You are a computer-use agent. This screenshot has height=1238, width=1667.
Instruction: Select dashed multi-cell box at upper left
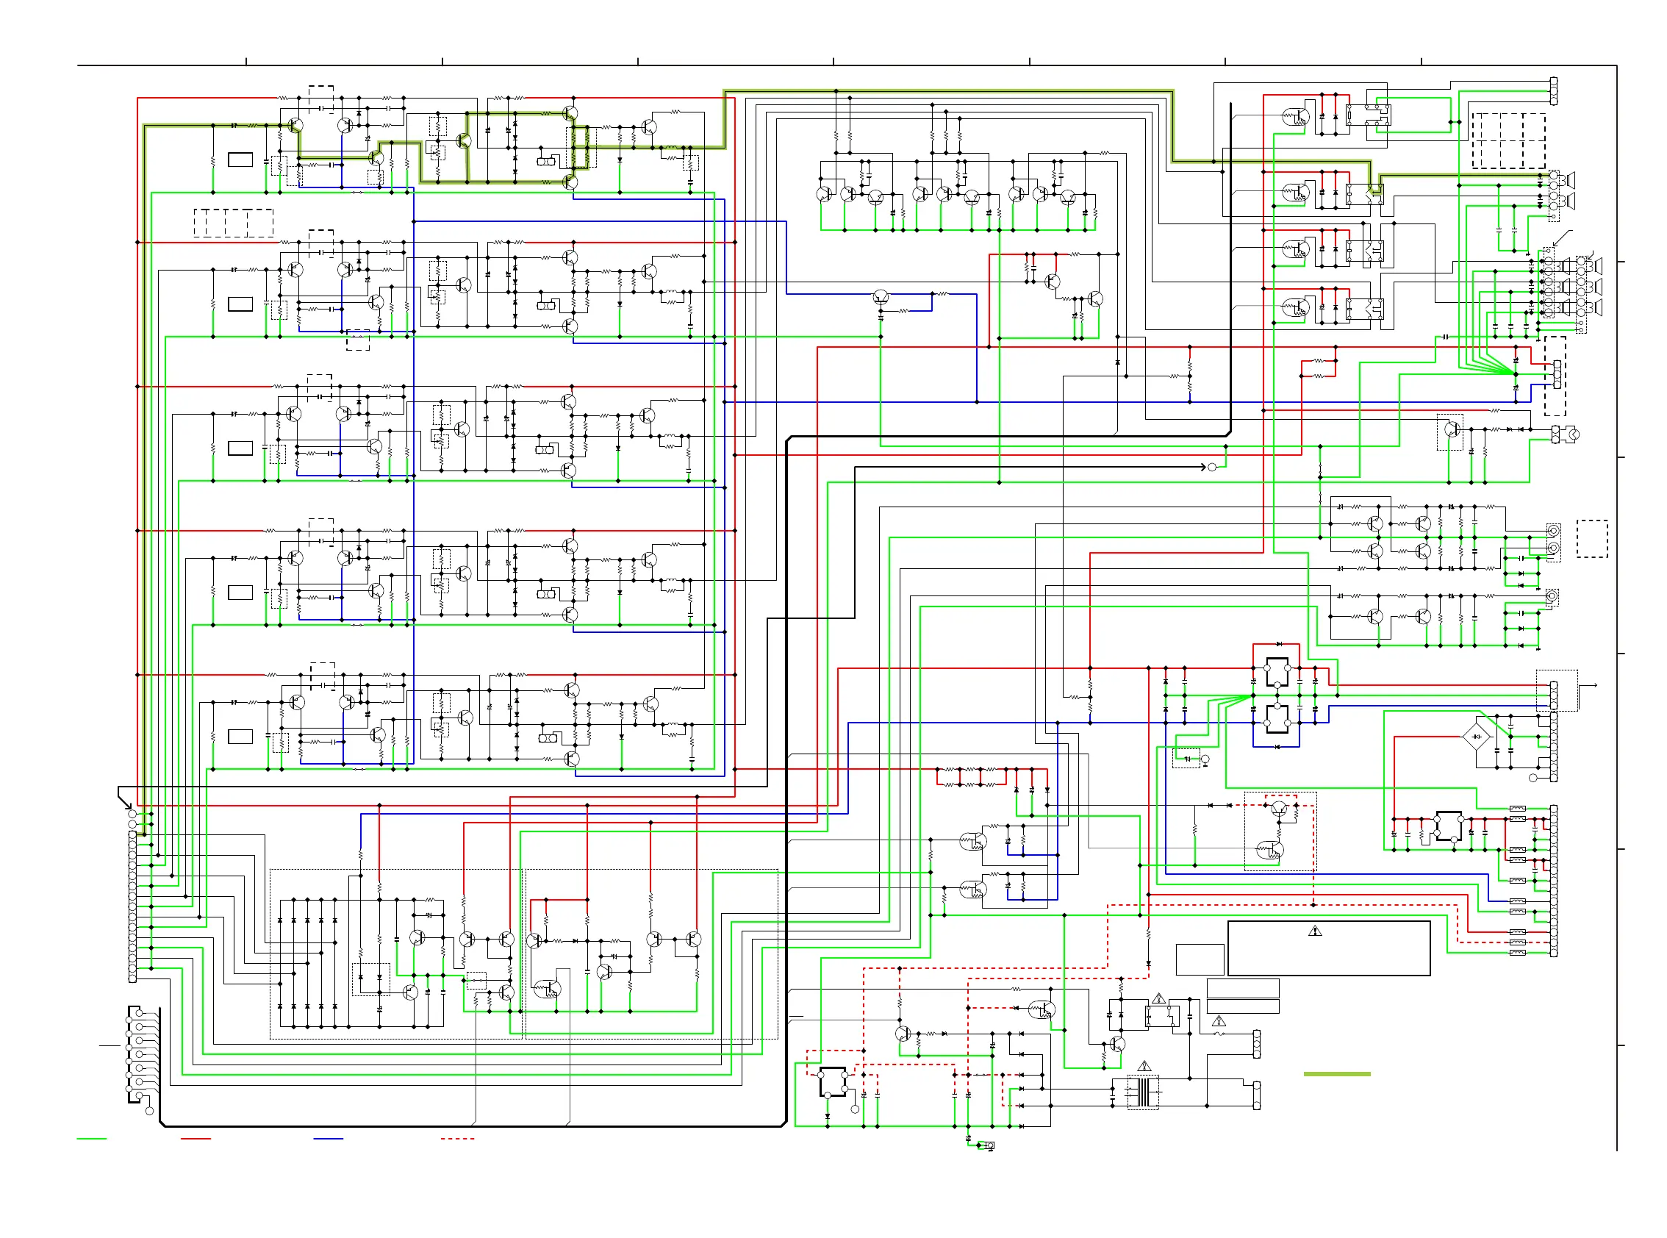pyautogui.click(x=234, y=223)
